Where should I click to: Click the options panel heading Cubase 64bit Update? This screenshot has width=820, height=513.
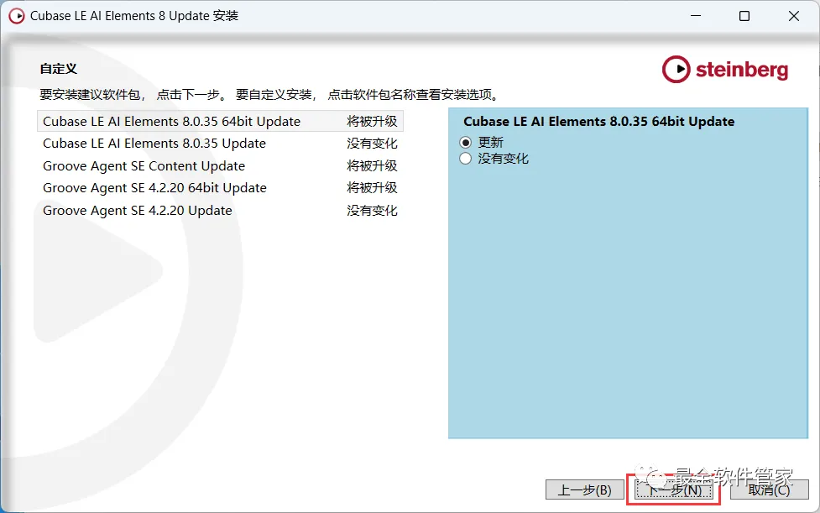598,121
